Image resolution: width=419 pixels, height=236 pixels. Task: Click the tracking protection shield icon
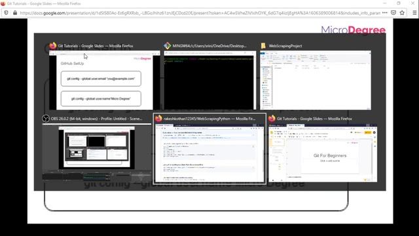(x=6, y=12)
